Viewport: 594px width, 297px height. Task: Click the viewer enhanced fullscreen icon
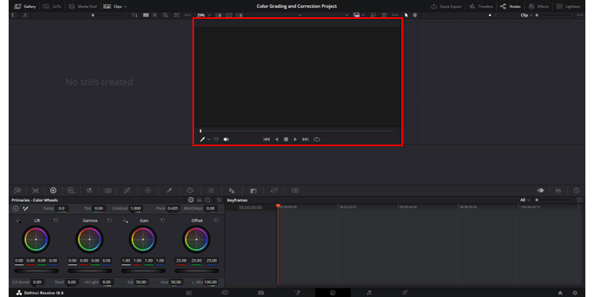(x=384, y=15)
